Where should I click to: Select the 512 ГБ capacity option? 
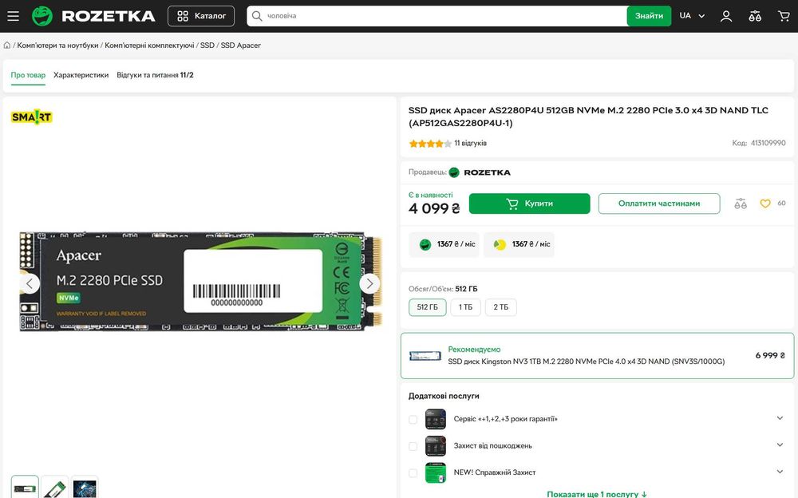(x=428, y=307)
